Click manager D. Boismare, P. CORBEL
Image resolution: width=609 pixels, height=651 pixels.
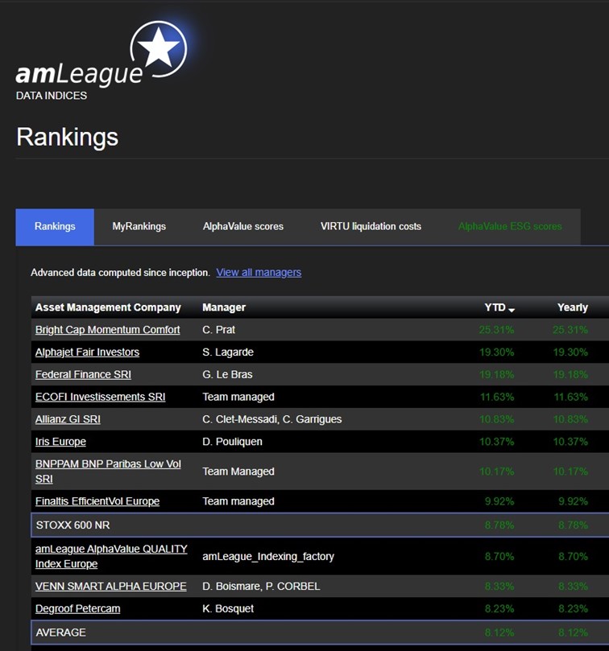tap(261, 587)
